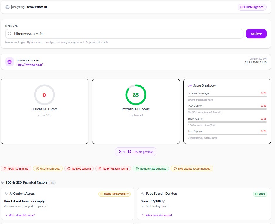275x224 pixels.
Task: Click the 'Excellent loading speed.' text
Action: pos(155,206)
